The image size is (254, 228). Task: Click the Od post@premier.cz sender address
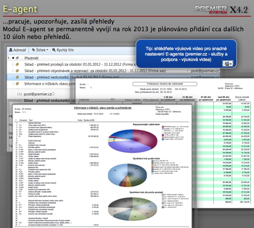click(38, 94)
